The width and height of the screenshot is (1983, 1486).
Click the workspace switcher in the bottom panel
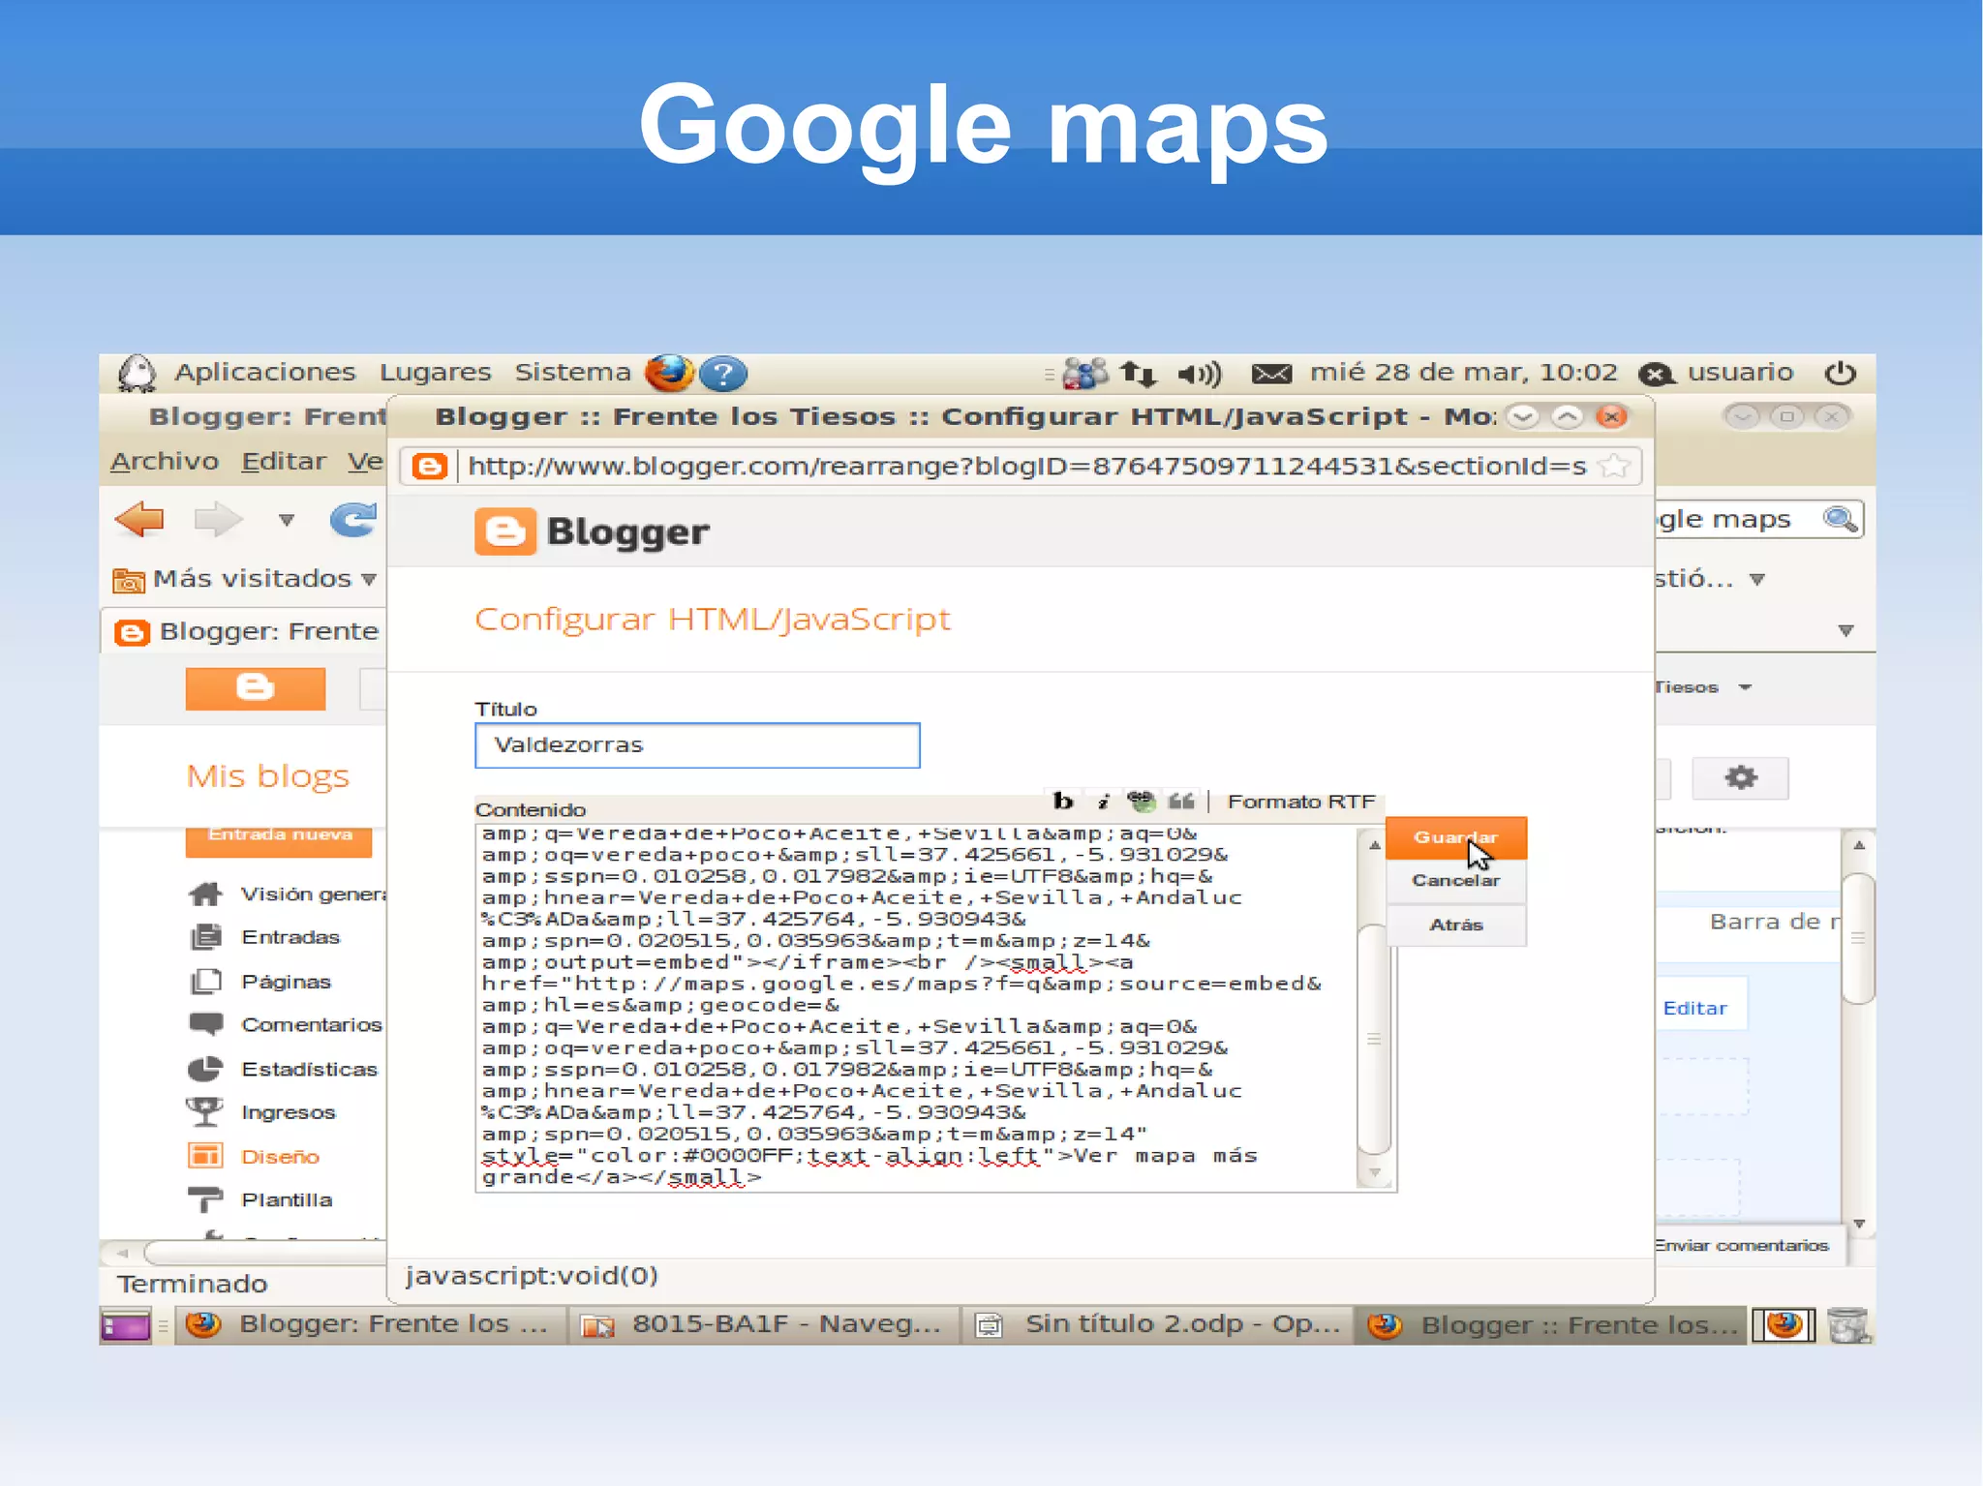1784,1325
